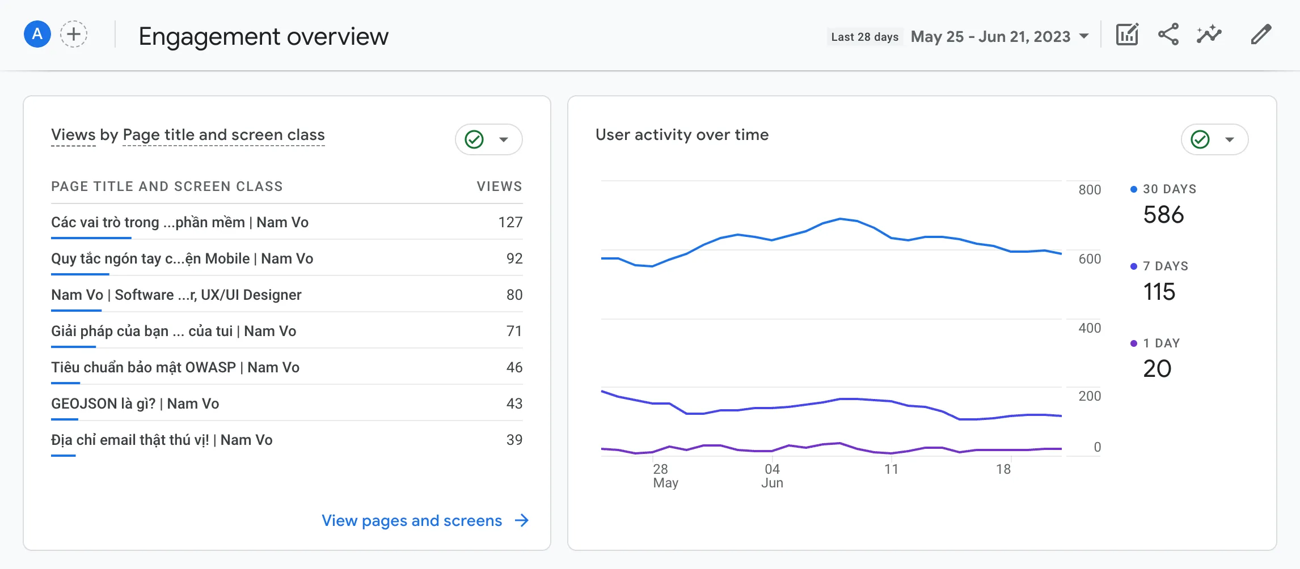Toggle the 30 DAYS legend entry
The image size is (1300, 569).
coord(1170,189)
